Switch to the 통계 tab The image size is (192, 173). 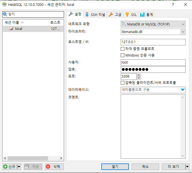[146, 15]
